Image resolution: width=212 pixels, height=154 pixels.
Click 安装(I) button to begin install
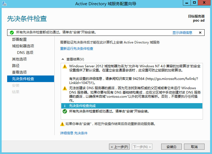click(x=171, y=147)
